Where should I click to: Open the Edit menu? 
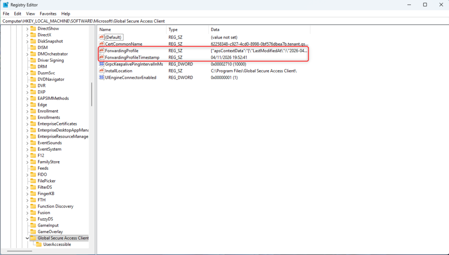(18, 14)
